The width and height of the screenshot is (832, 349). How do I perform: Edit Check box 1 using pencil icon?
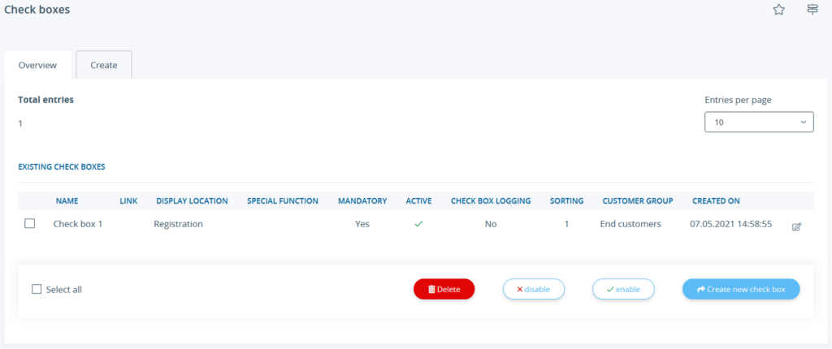[796, 226]
